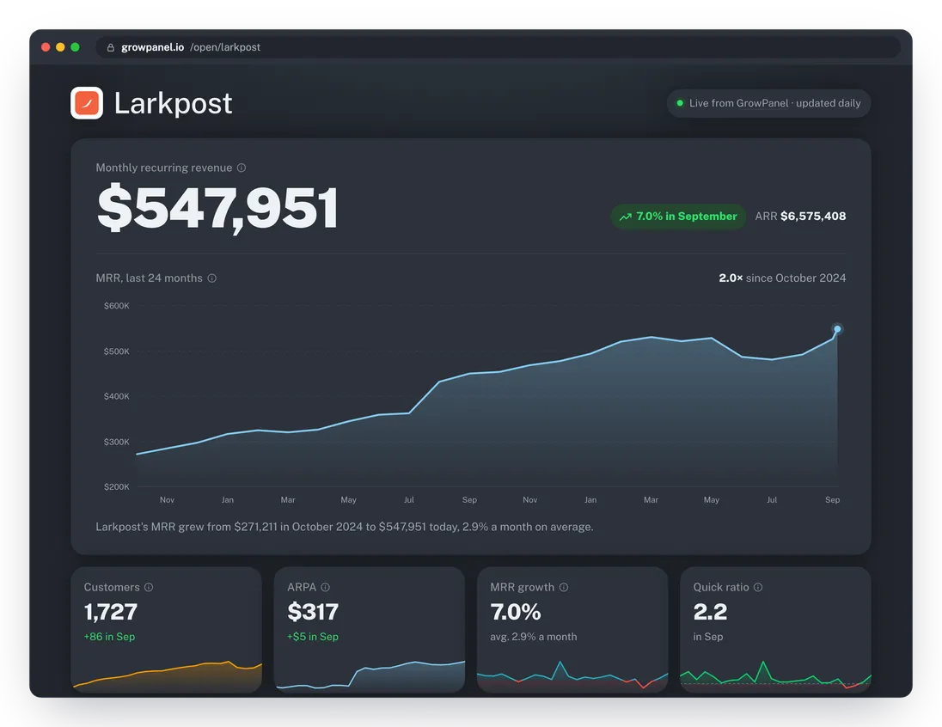The width and height of the screenshot is (942, 727).
Task: Click the '7.0% in September' badge
Action: point(678,217)
